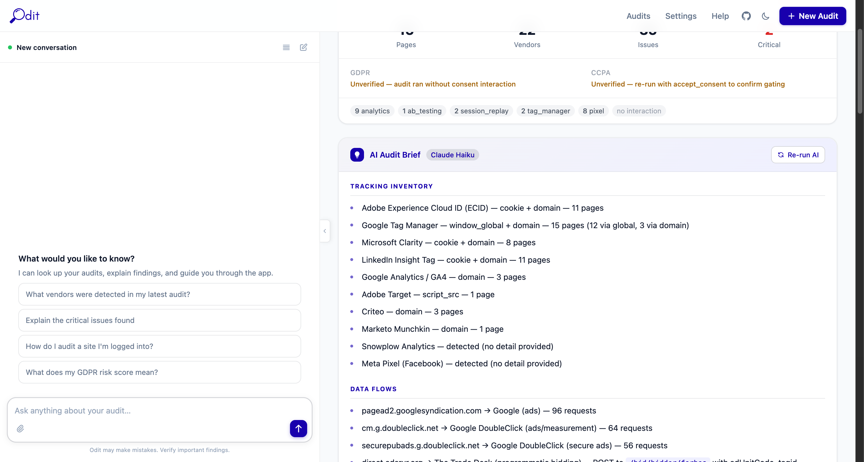Open the conversation list icon
Image resolution: width=864 pixels, height=462 pixels.
286,47
